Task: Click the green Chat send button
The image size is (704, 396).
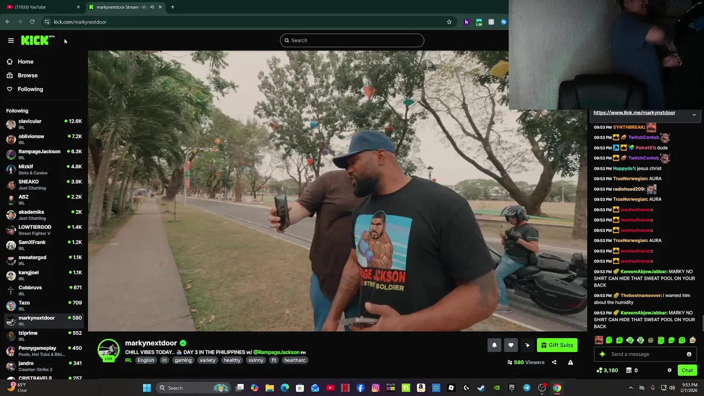Action: 687,370
